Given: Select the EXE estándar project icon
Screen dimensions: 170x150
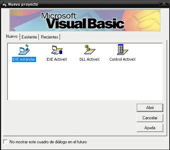Looking at the screenshot, I should 24,49.
